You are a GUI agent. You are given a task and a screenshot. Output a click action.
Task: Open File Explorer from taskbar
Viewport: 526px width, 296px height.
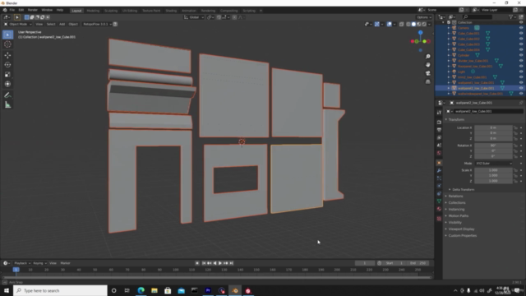click(155, 290)
